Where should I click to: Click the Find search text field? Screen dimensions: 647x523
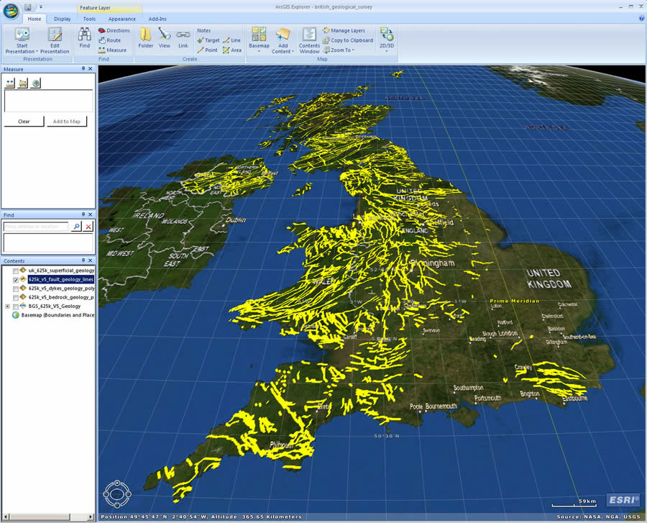36,227
